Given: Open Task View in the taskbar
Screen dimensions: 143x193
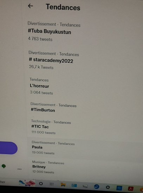Looking at the screenshot, I should coord(52,184).
